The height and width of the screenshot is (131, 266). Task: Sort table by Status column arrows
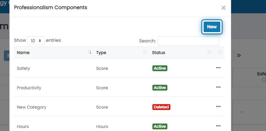tap(209, 52)
